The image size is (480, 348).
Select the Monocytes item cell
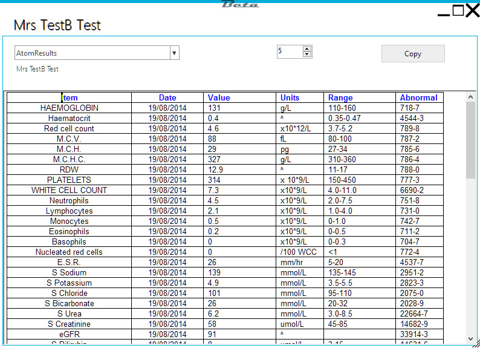[x=69, y=221]
